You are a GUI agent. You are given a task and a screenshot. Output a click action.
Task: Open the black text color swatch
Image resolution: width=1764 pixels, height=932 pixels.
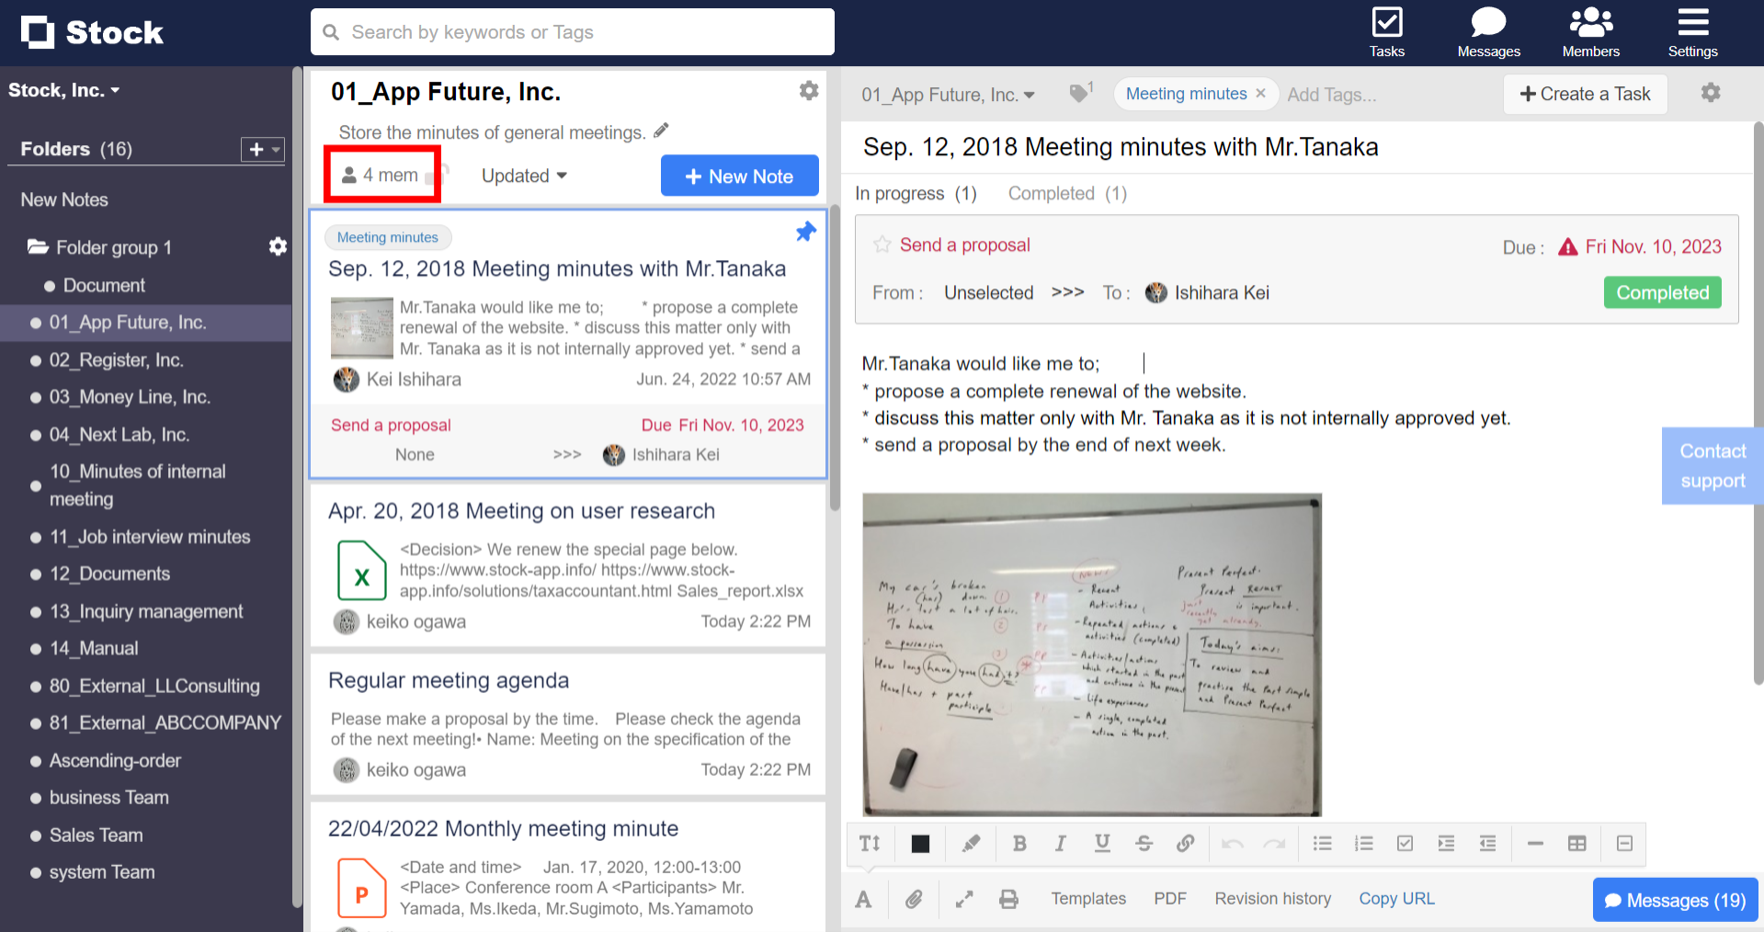coord(920,843)
